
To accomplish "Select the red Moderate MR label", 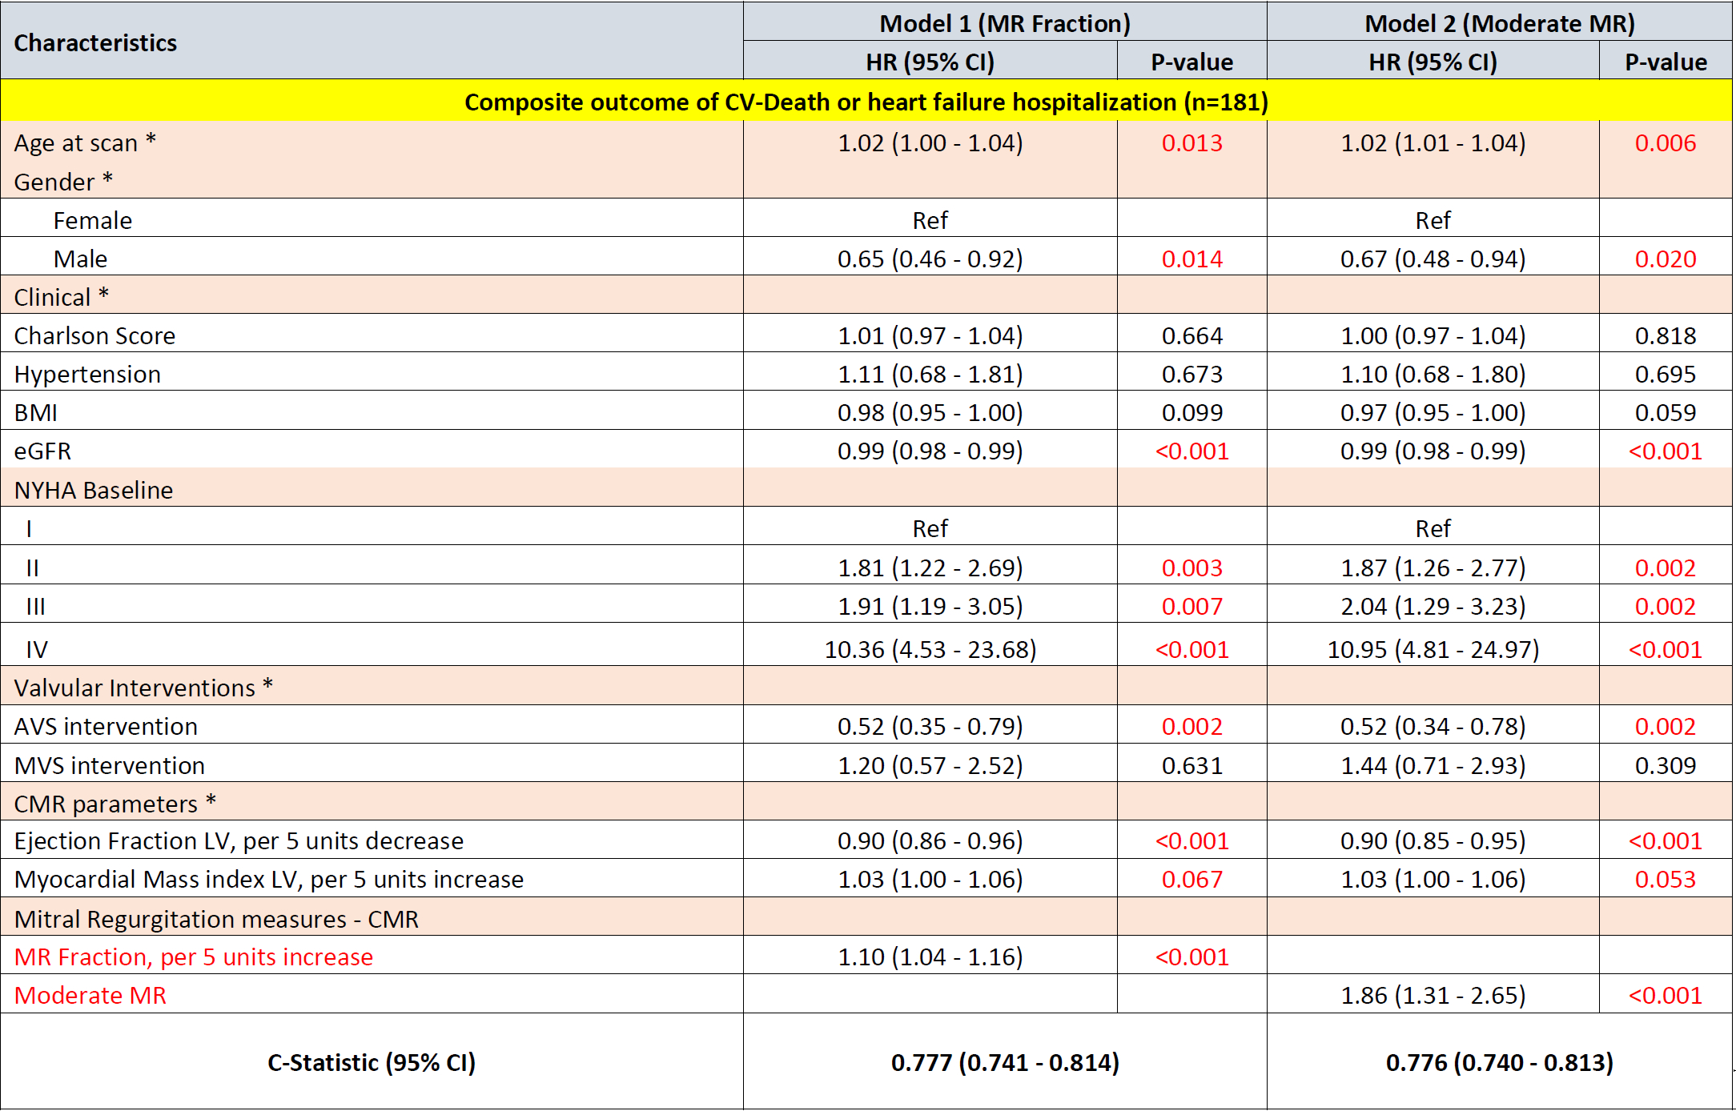I will (x=90, y=995).
